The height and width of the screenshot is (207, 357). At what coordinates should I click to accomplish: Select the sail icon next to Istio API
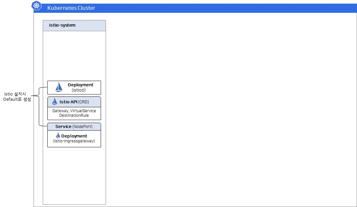pos(55,102)
